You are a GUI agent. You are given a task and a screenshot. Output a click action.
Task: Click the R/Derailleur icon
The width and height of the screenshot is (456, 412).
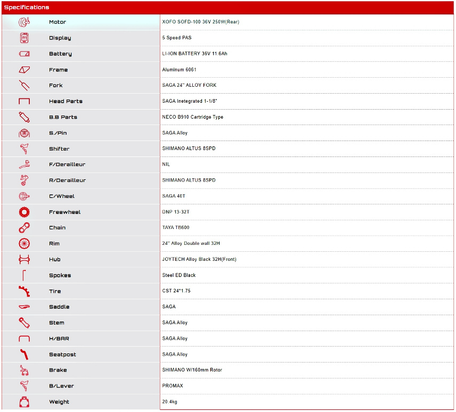click(24, 180)
